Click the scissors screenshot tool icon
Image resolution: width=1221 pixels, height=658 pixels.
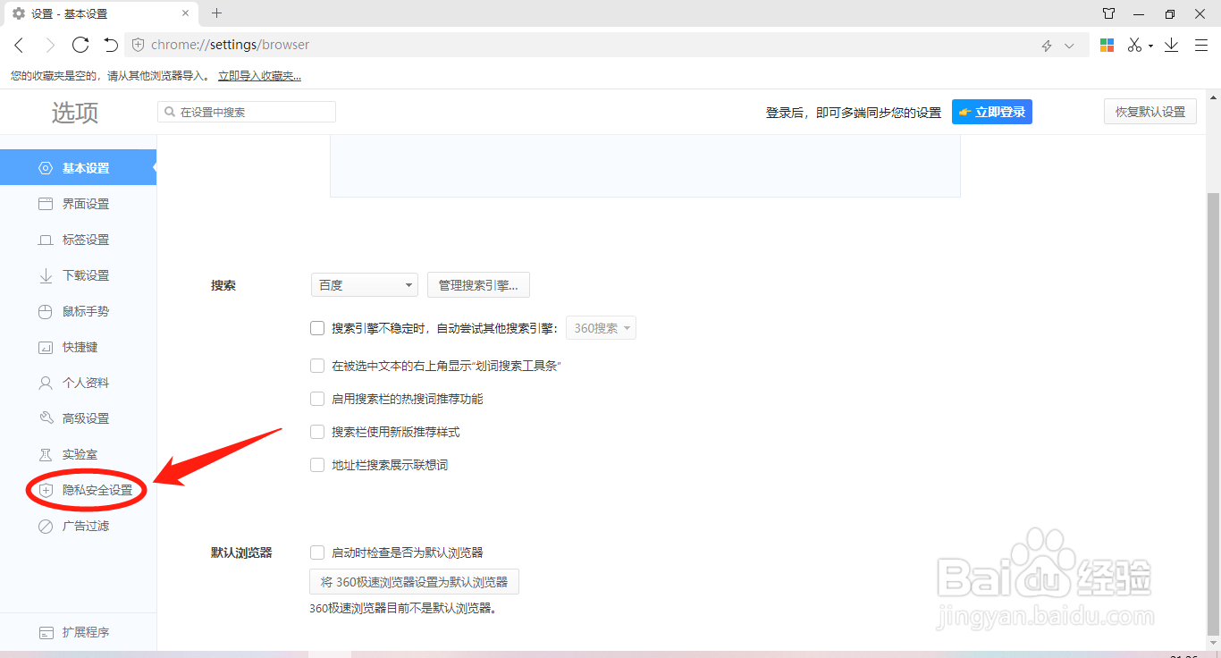[x=1135, y=45]
